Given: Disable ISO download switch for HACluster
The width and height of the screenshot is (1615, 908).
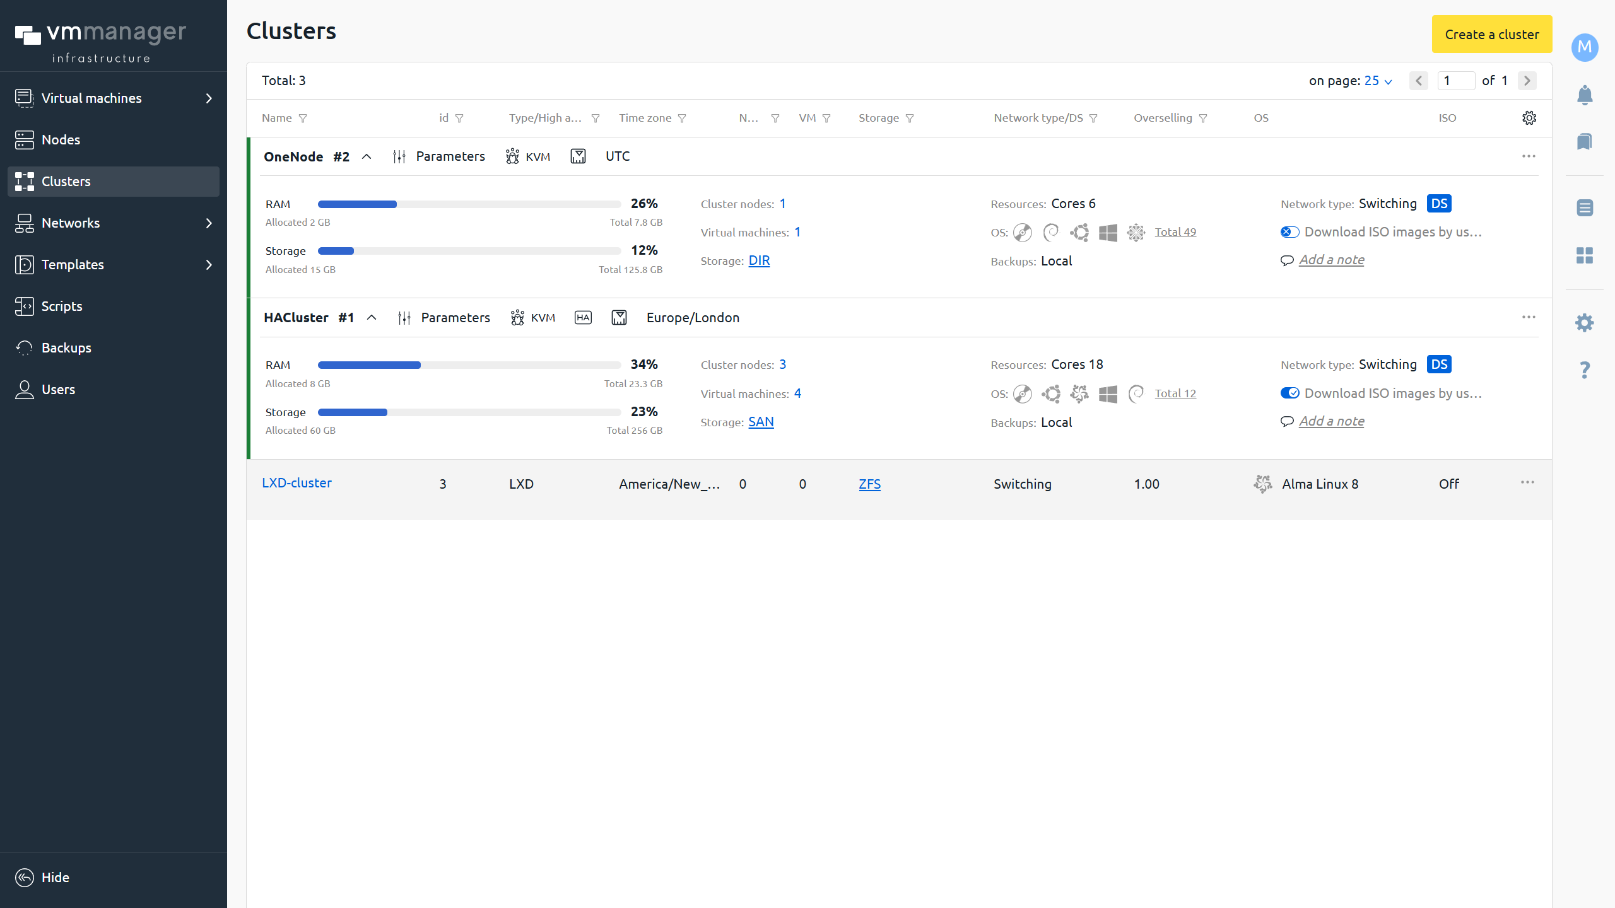Looking at the screenshot, I should tap(1289, 393).
